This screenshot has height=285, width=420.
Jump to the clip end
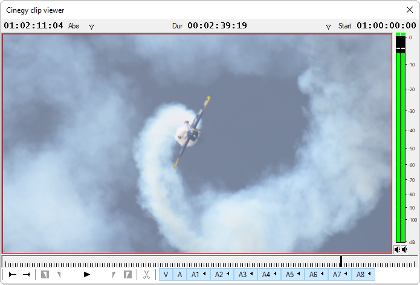click(x=27, y=275)
